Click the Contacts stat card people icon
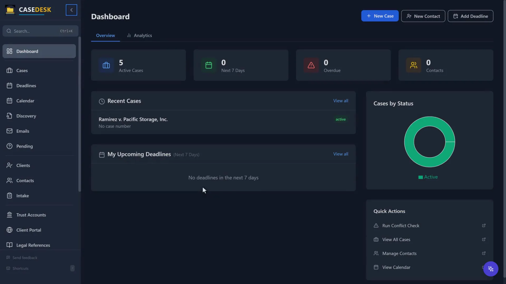The width and height of the screenshot is (506, 284). 414,65
